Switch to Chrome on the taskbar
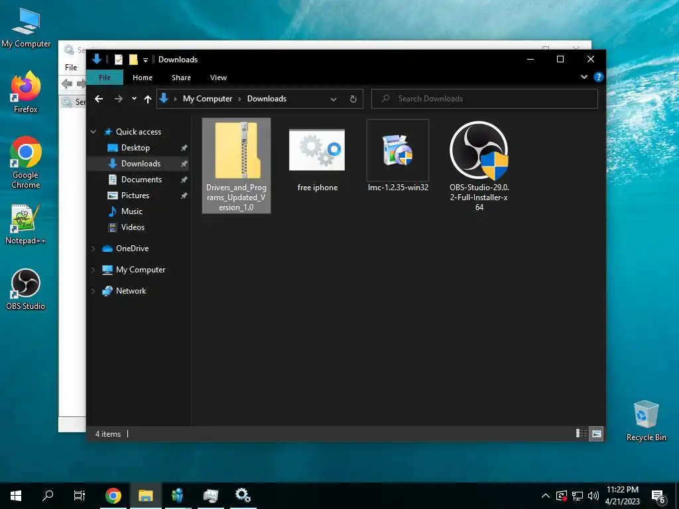Image resolution: width=679 pixels, height=509 pixels. [x=113, y=496]
